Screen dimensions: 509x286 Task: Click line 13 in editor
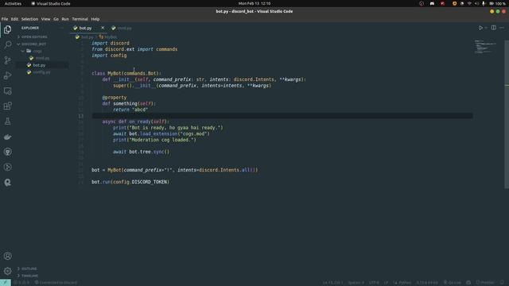click(x=282, y=116)
